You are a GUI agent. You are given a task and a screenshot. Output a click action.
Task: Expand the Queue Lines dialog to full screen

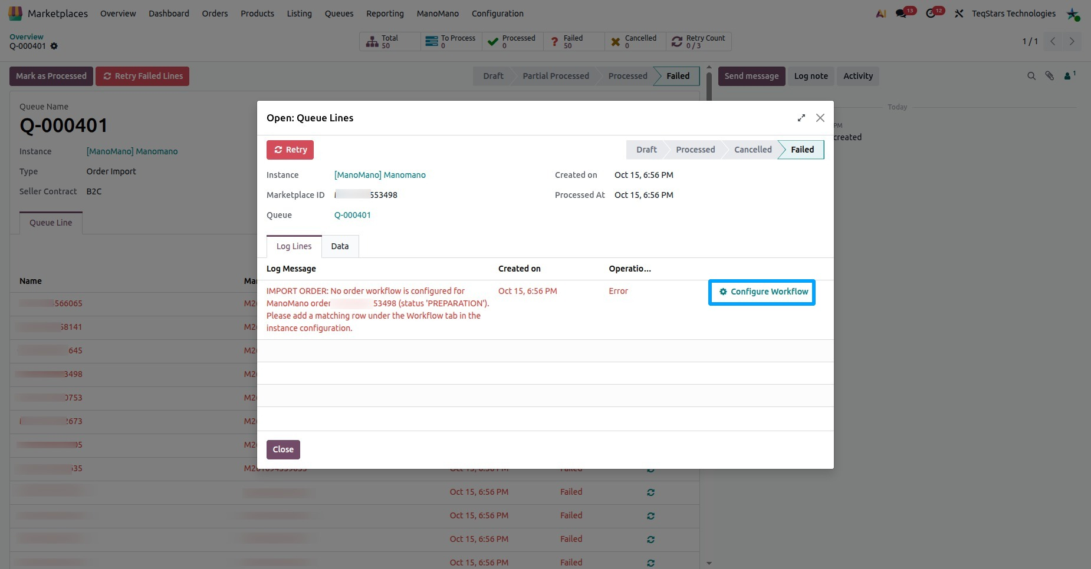[x=801, y=118]
